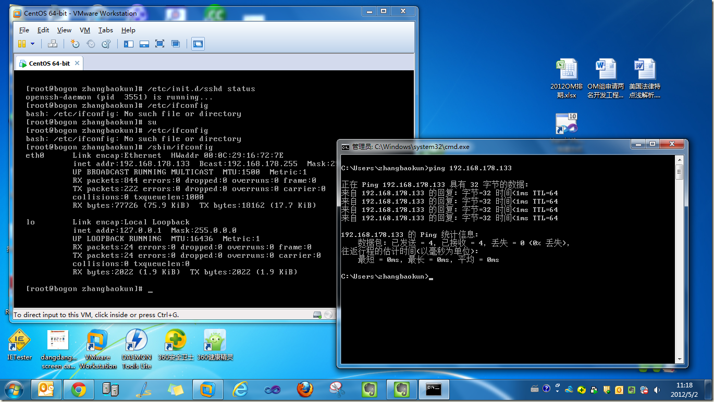Select the IETester desktop shortcut
The width and height of the screenshot is (714, 402).
20,345
